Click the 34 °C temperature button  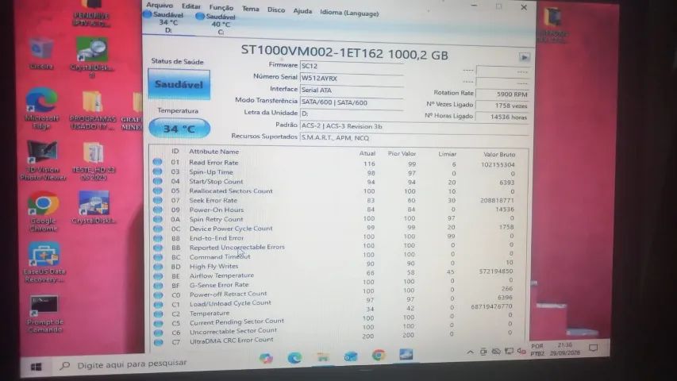click(x=179, y=129)
